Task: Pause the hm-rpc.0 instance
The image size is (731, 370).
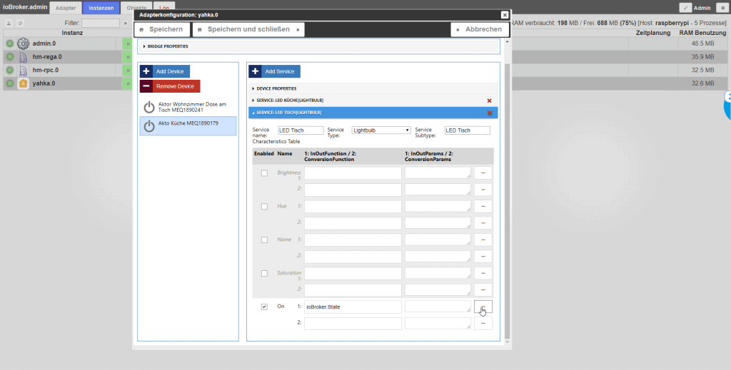Action: [127, 71]
